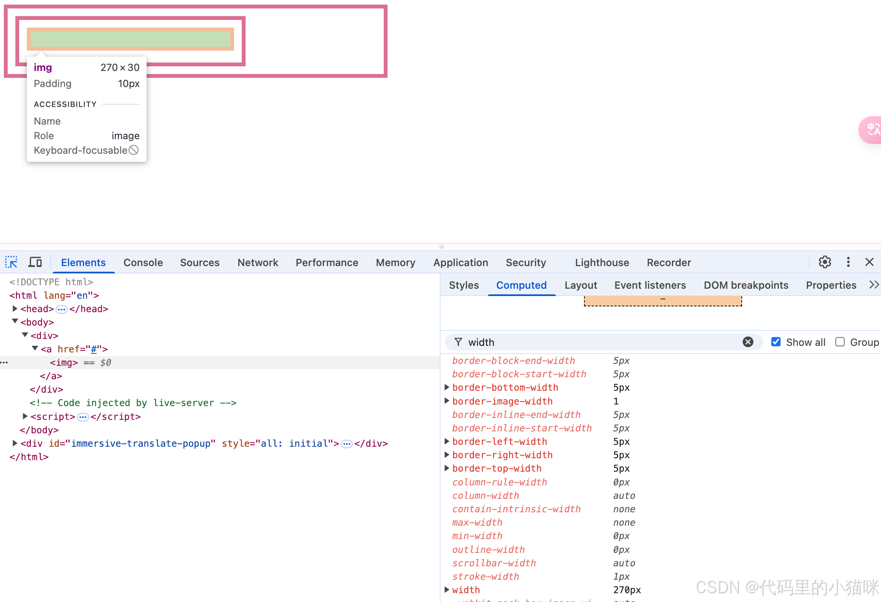Click the pink translate floating icon
This screenshot has width=881, height=602.
pyautogui.click(x=872, y=130)
